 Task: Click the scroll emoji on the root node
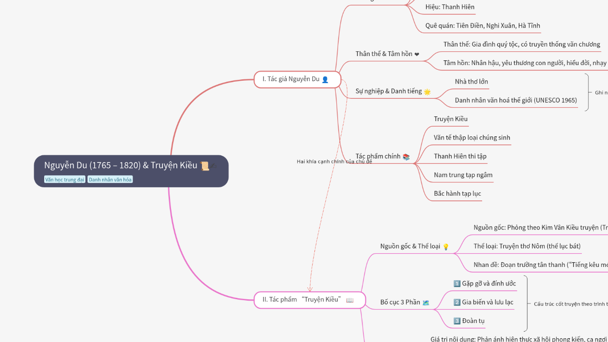(204, 166)
